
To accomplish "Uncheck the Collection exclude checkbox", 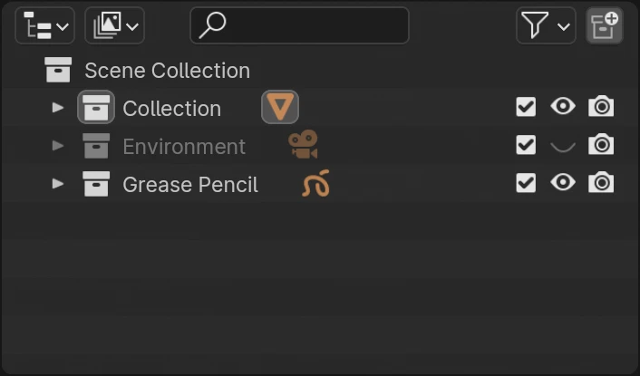I will (x=526, y=107).
